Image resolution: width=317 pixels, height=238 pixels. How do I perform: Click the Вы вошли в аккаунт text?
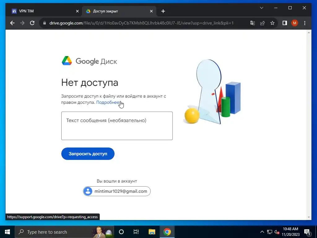(x=117, y=181)
